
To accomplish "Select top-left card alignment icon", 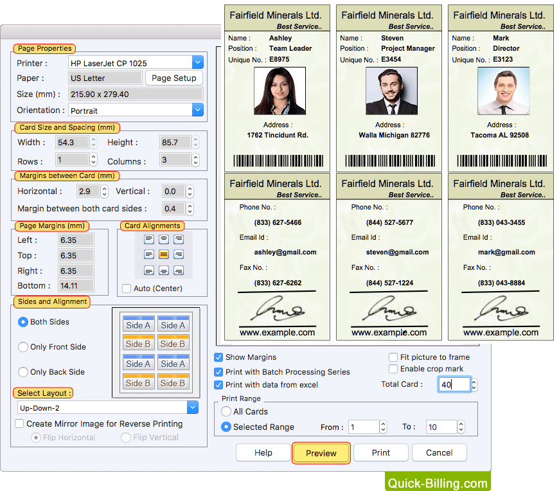I will [x=149, y=239].
